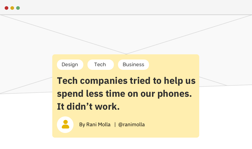Click the word "companies" in the headline

(103, 81)
